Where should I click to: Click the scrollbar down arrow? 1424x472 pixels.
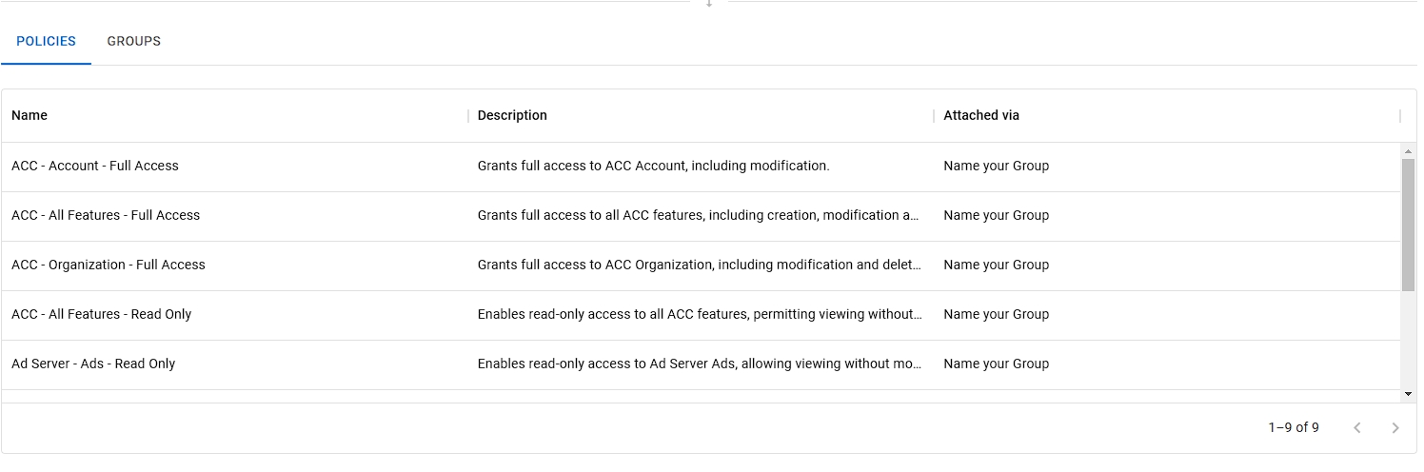1408,394
